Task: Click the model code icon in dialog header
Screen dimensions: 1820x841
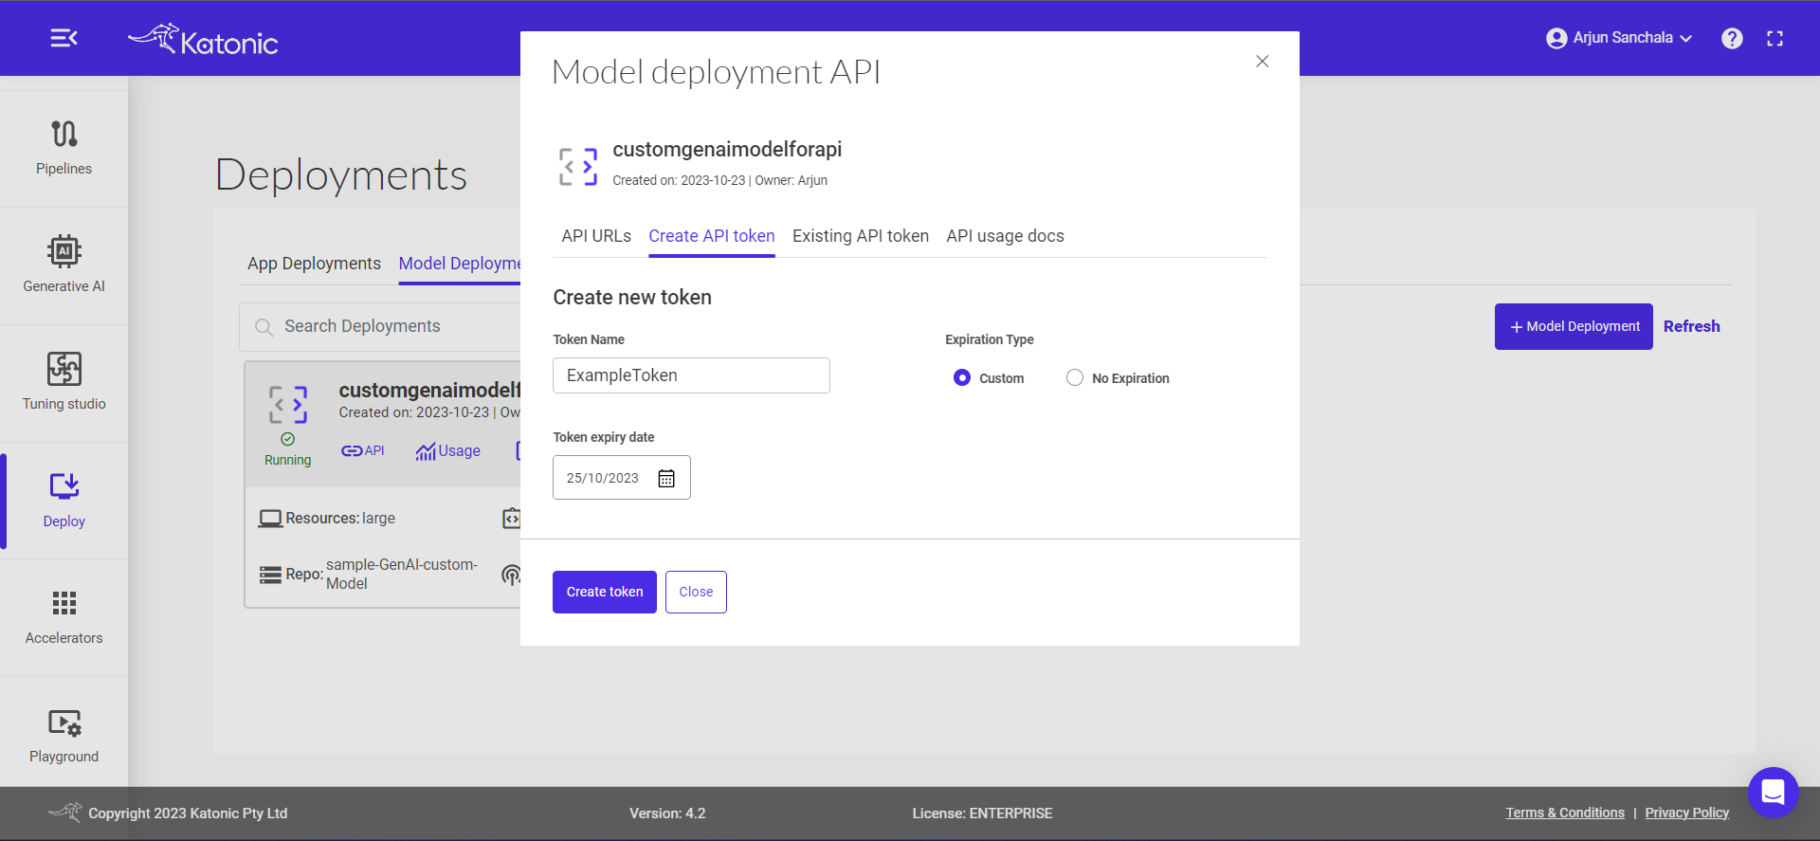Action: [577, 166]
